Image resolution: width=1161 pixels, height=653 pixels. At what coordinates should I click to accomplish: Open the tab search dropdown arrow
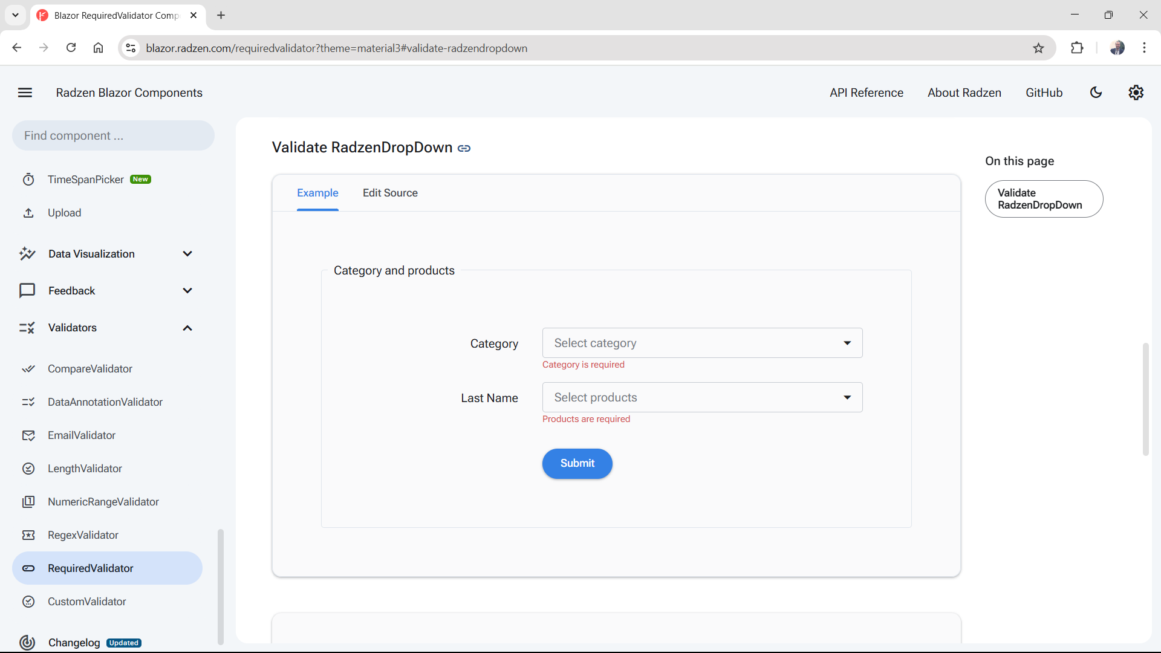coord(15,15)
